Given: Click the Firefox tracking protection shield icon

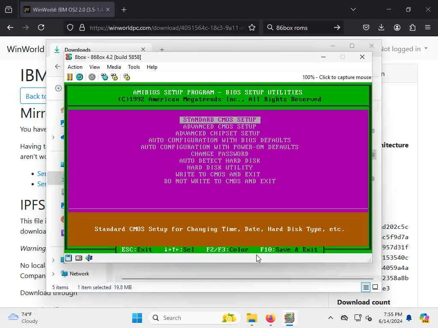Looking at the screenshot, I should point(70,28).
